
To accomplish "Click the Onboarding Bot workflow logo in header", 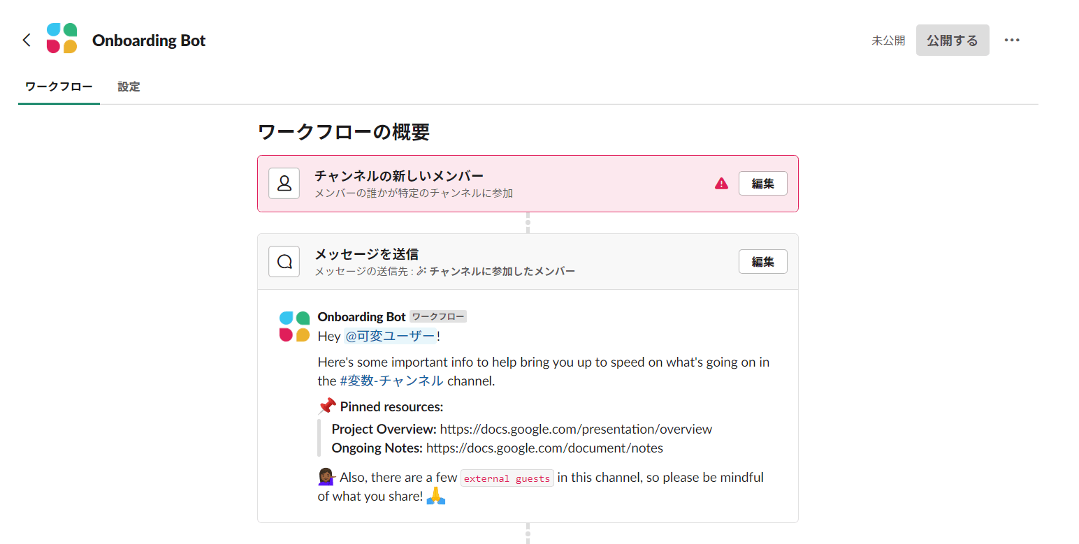I will [61, 38].
